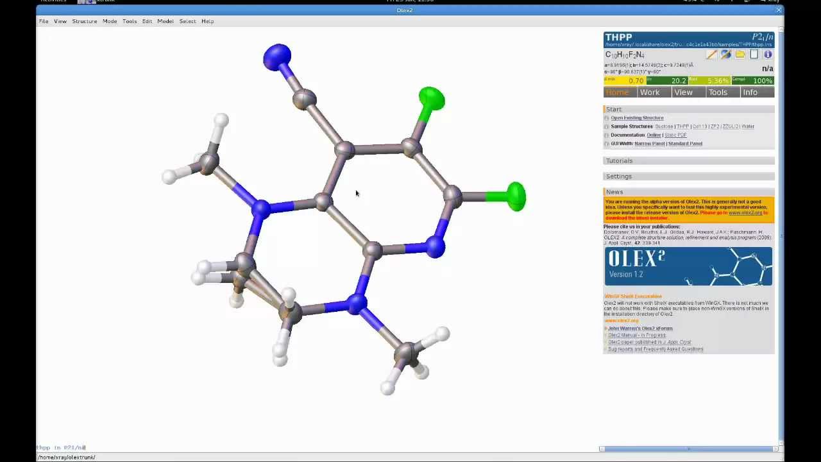Viewport: 821px width, 462px height.
Task: Click the Open Existing Structure link
Action: click(637, 118)
